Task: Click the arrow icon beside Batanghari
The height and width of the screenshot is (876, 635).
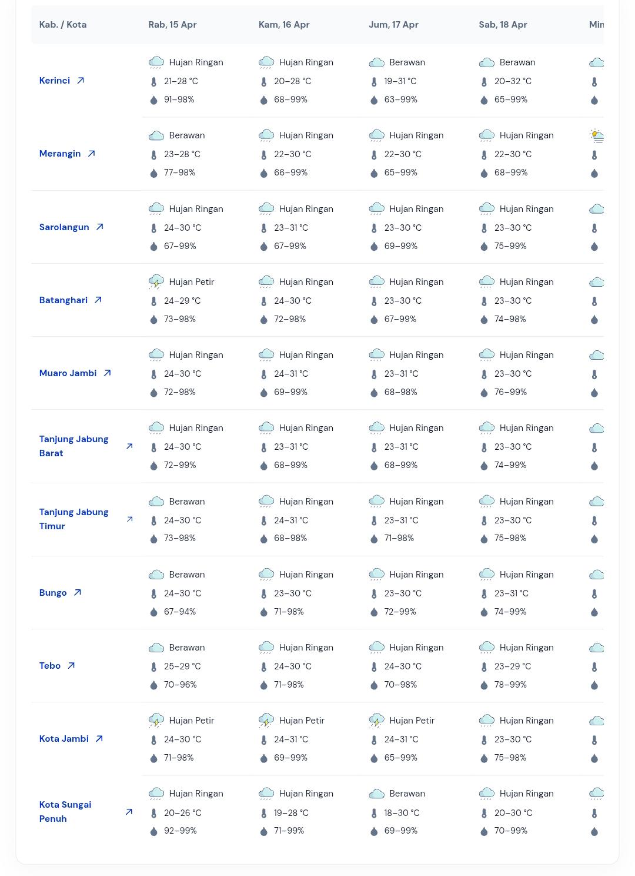Action: click(x=98, y=300)
